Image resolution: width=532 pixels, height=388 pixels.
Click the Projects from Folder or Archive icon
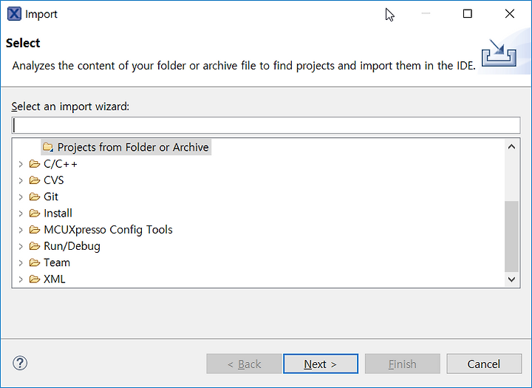pyautogui.click(x=48, y=147)
